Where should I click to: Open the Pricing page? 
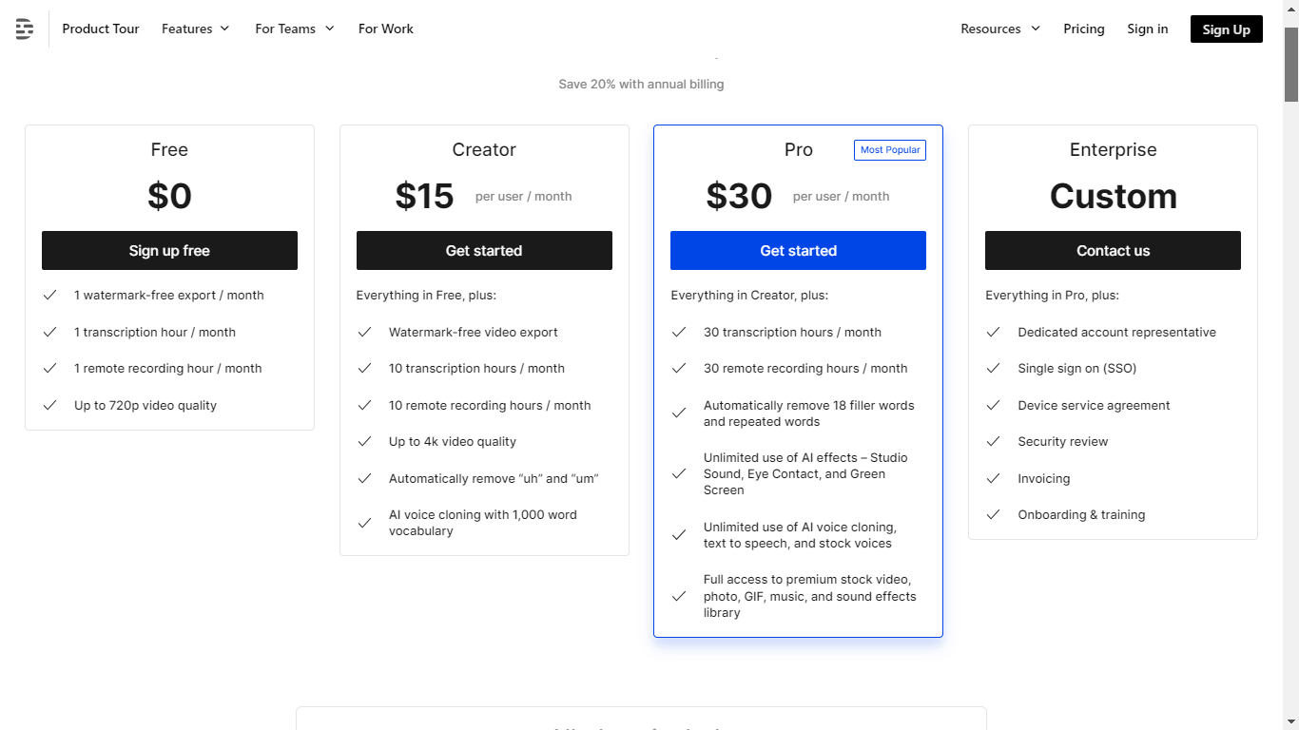pyautogui.click(x=1084, y=29)
